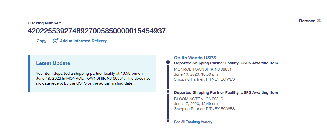327x132 pixels.
Task: Click the Informed Delivery mail carrier icon
Action: click(x=55, y=40)
